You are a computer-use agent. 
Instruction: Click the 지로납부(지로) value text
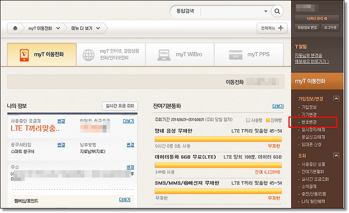(93, 152)
